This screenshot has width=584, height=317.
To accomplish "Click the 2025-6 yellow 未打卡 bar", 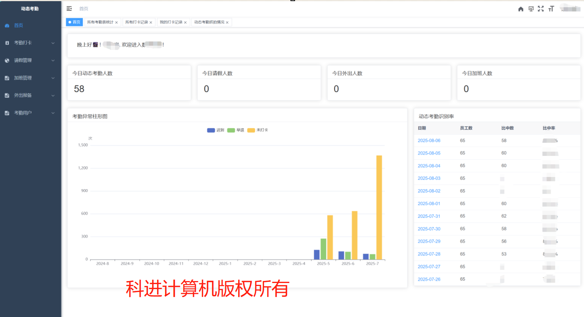I will click(355, 235).
